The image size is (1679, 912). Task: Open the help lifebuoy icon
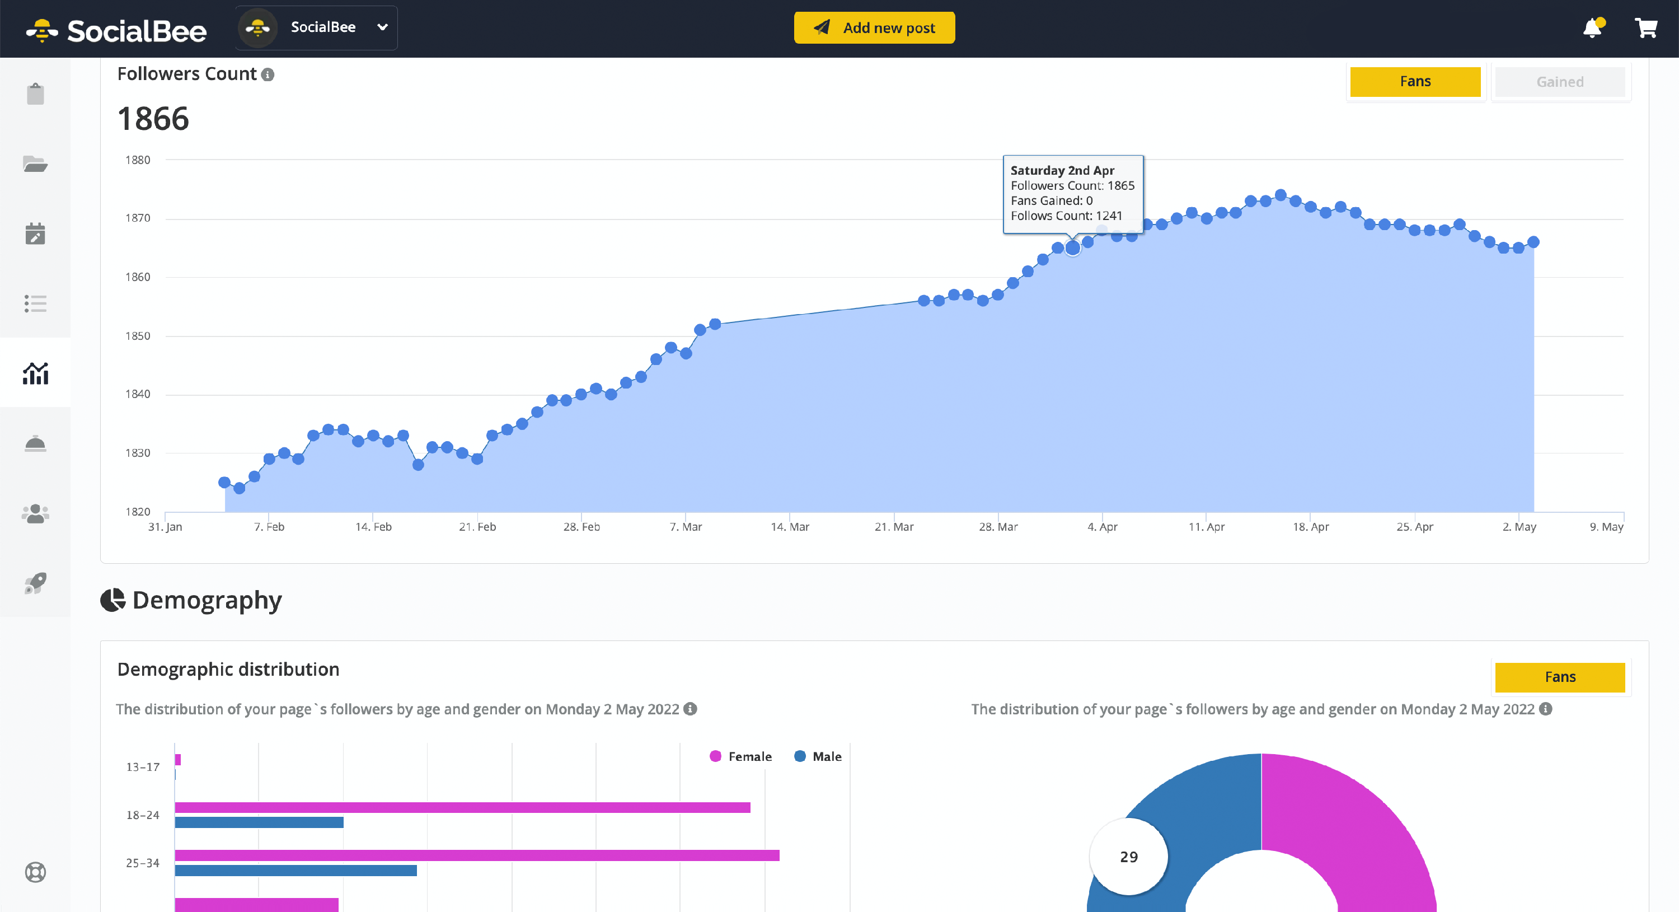point(35,872)
